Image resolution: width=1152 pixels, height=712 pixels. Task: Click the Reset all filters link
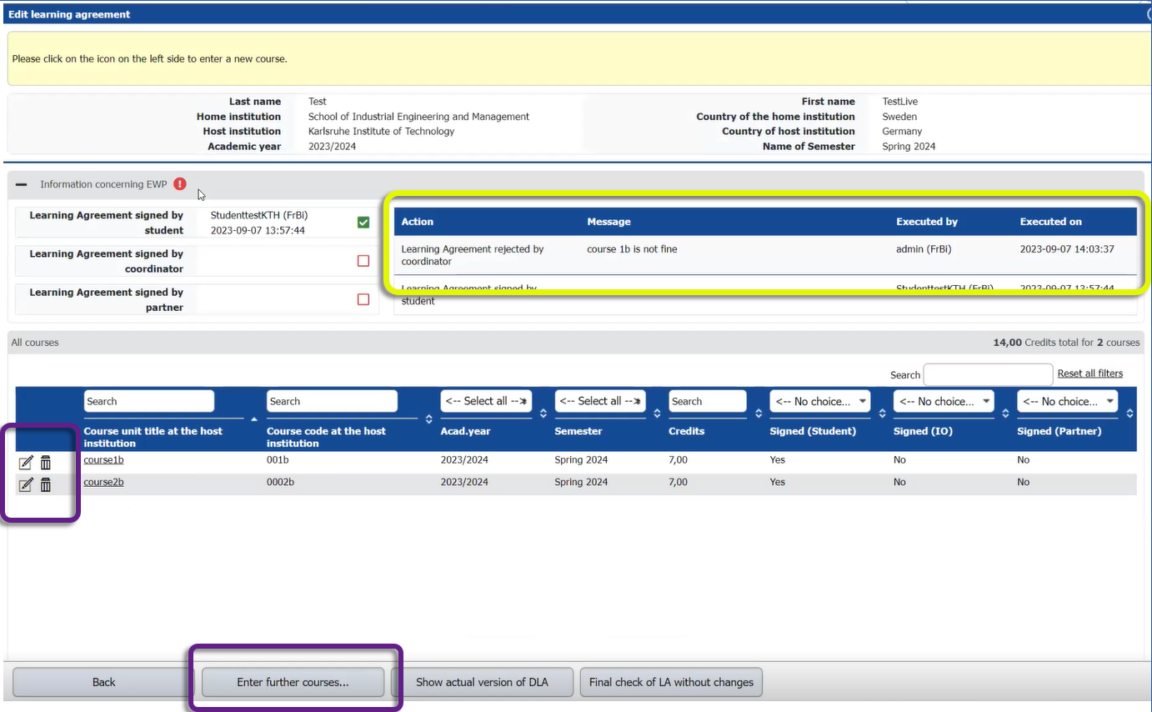click(x=1089, y=374)
